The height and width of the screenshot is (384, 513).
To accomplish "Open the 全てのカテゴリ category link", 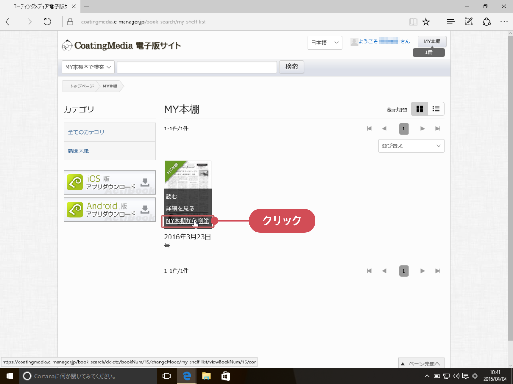I will pos(87,132).
